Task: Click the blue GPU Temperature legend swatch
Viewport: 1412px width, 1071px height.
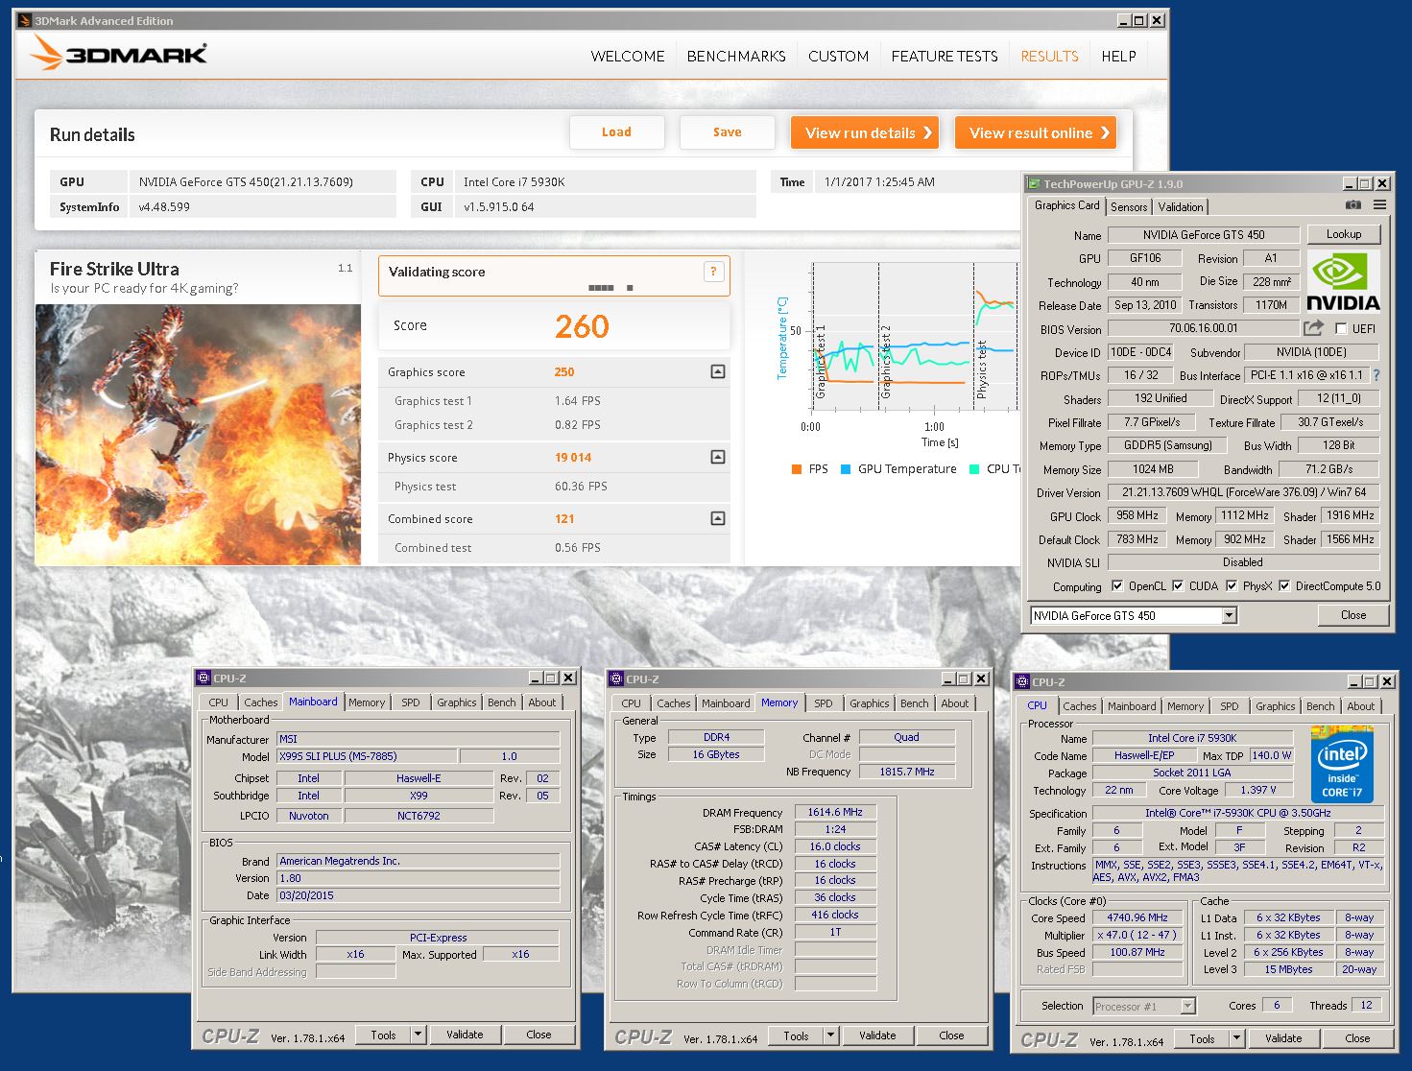Action: pyautogui.click(x=846, y=469)
